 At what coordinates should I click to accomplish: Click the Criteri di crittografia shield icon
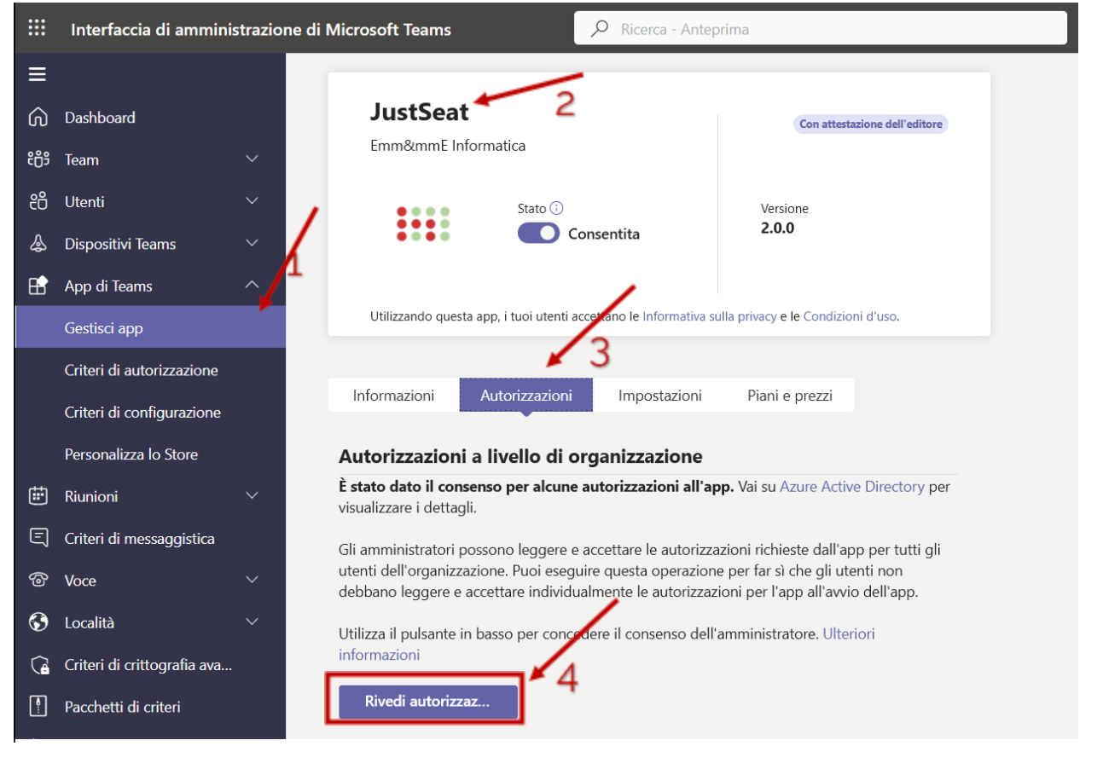point(38,664)
